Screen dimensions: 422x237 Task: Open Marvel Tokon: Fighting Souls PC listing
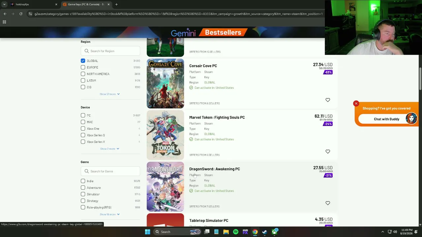point(217,118)
